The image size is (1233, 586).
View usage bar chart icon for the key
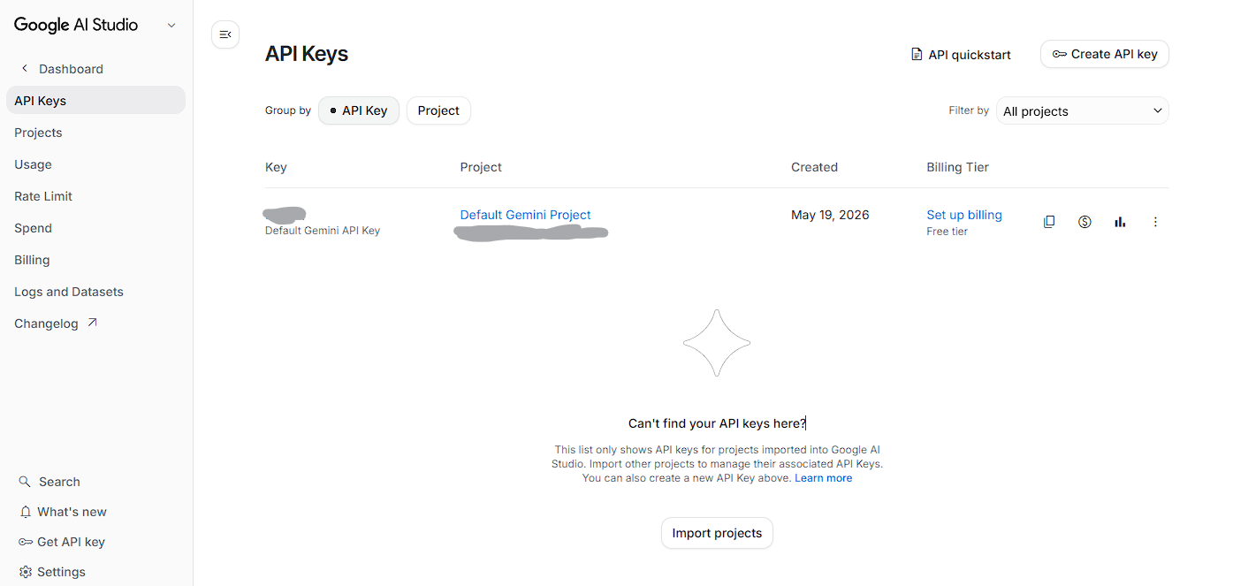[x=1120, y=222]
